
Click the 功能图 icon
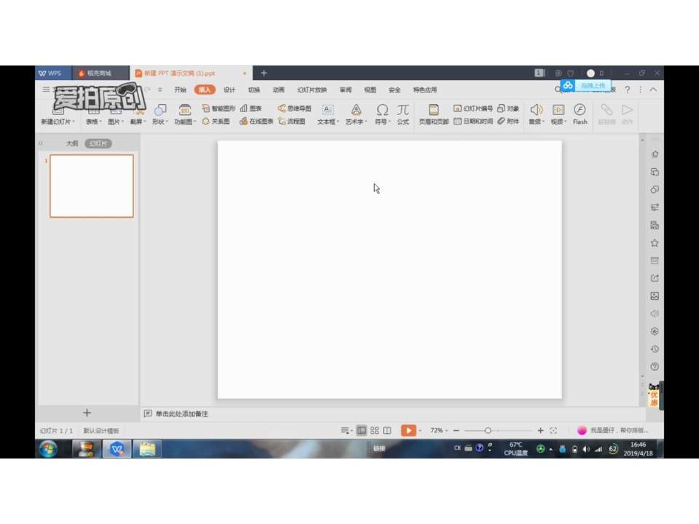(x=184, y=109)
